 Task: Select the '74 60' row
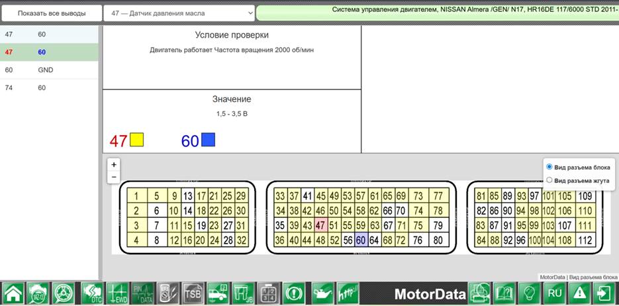click(x=49, y=87)
